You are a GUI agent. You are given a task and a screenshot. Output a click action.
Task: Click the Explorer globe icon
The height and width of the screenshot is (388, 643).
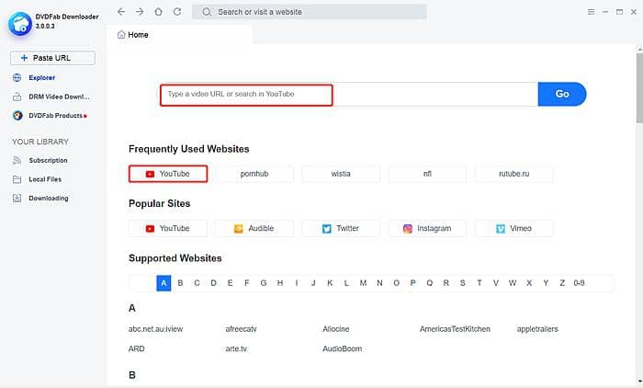[x=17, y=77]
